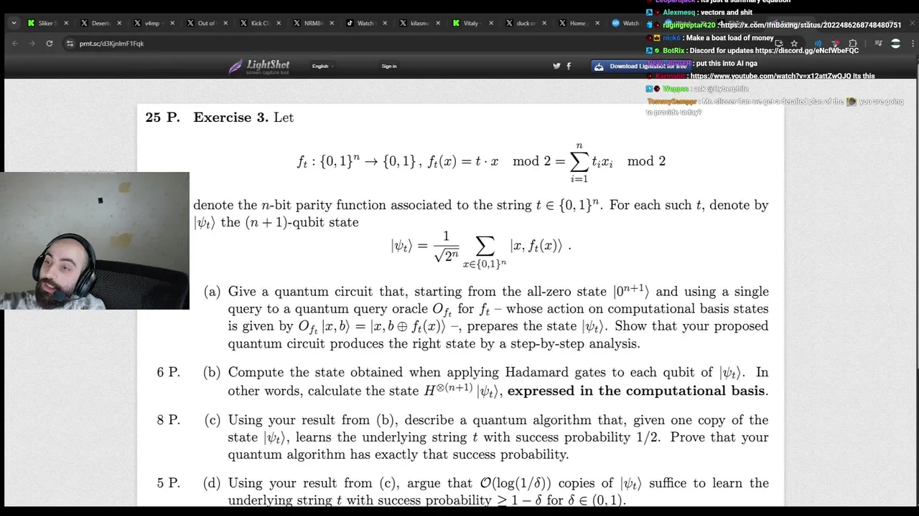The width and height of the screenshot is (919, 516).
Task: Click the BotRix chat username
Action: click(x=673, y=51)
